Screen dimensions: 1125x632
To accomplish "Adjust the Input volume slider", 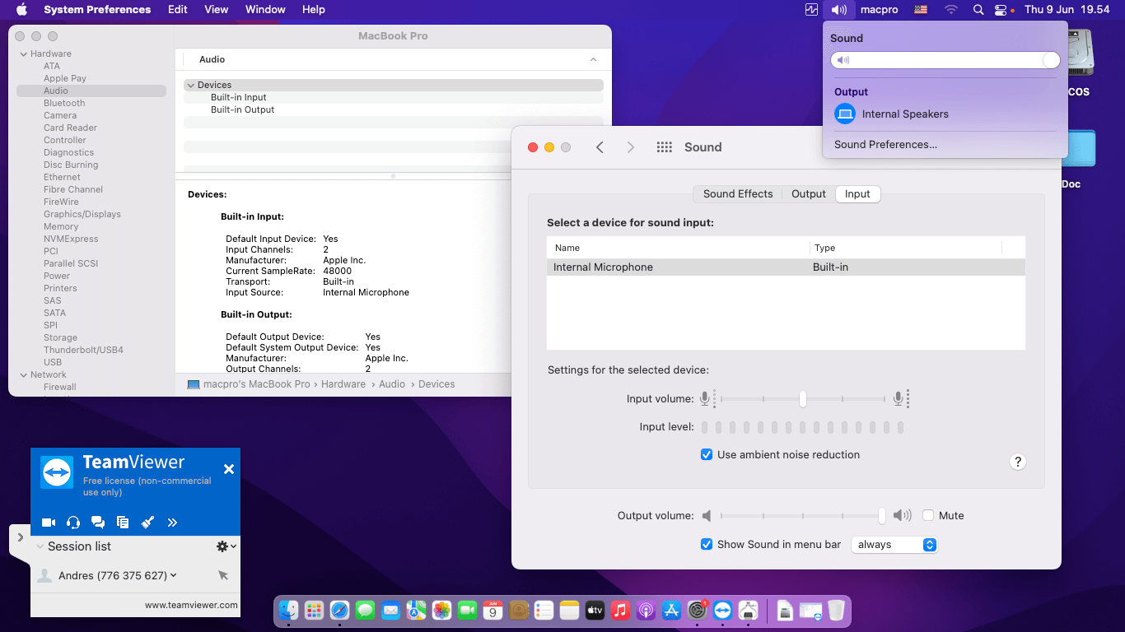I will (802, 399).
